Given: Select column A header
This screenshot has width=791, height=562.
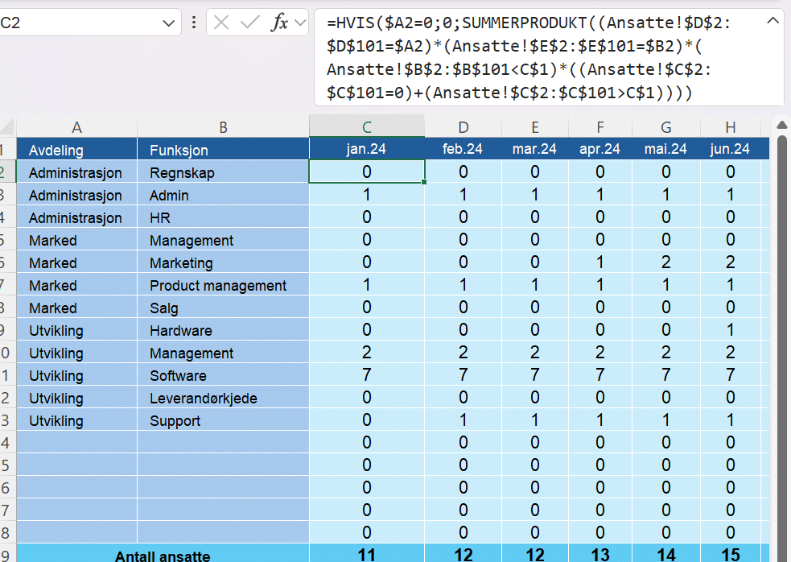Looking at the screenshot, I should [76, 126].
